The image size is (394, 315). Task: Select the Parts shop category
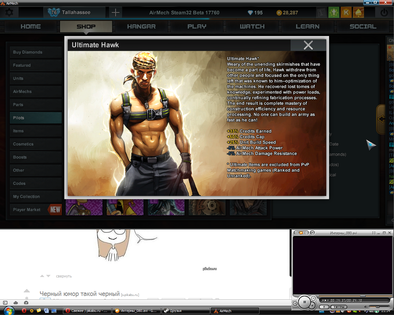[x=36, y=105]
